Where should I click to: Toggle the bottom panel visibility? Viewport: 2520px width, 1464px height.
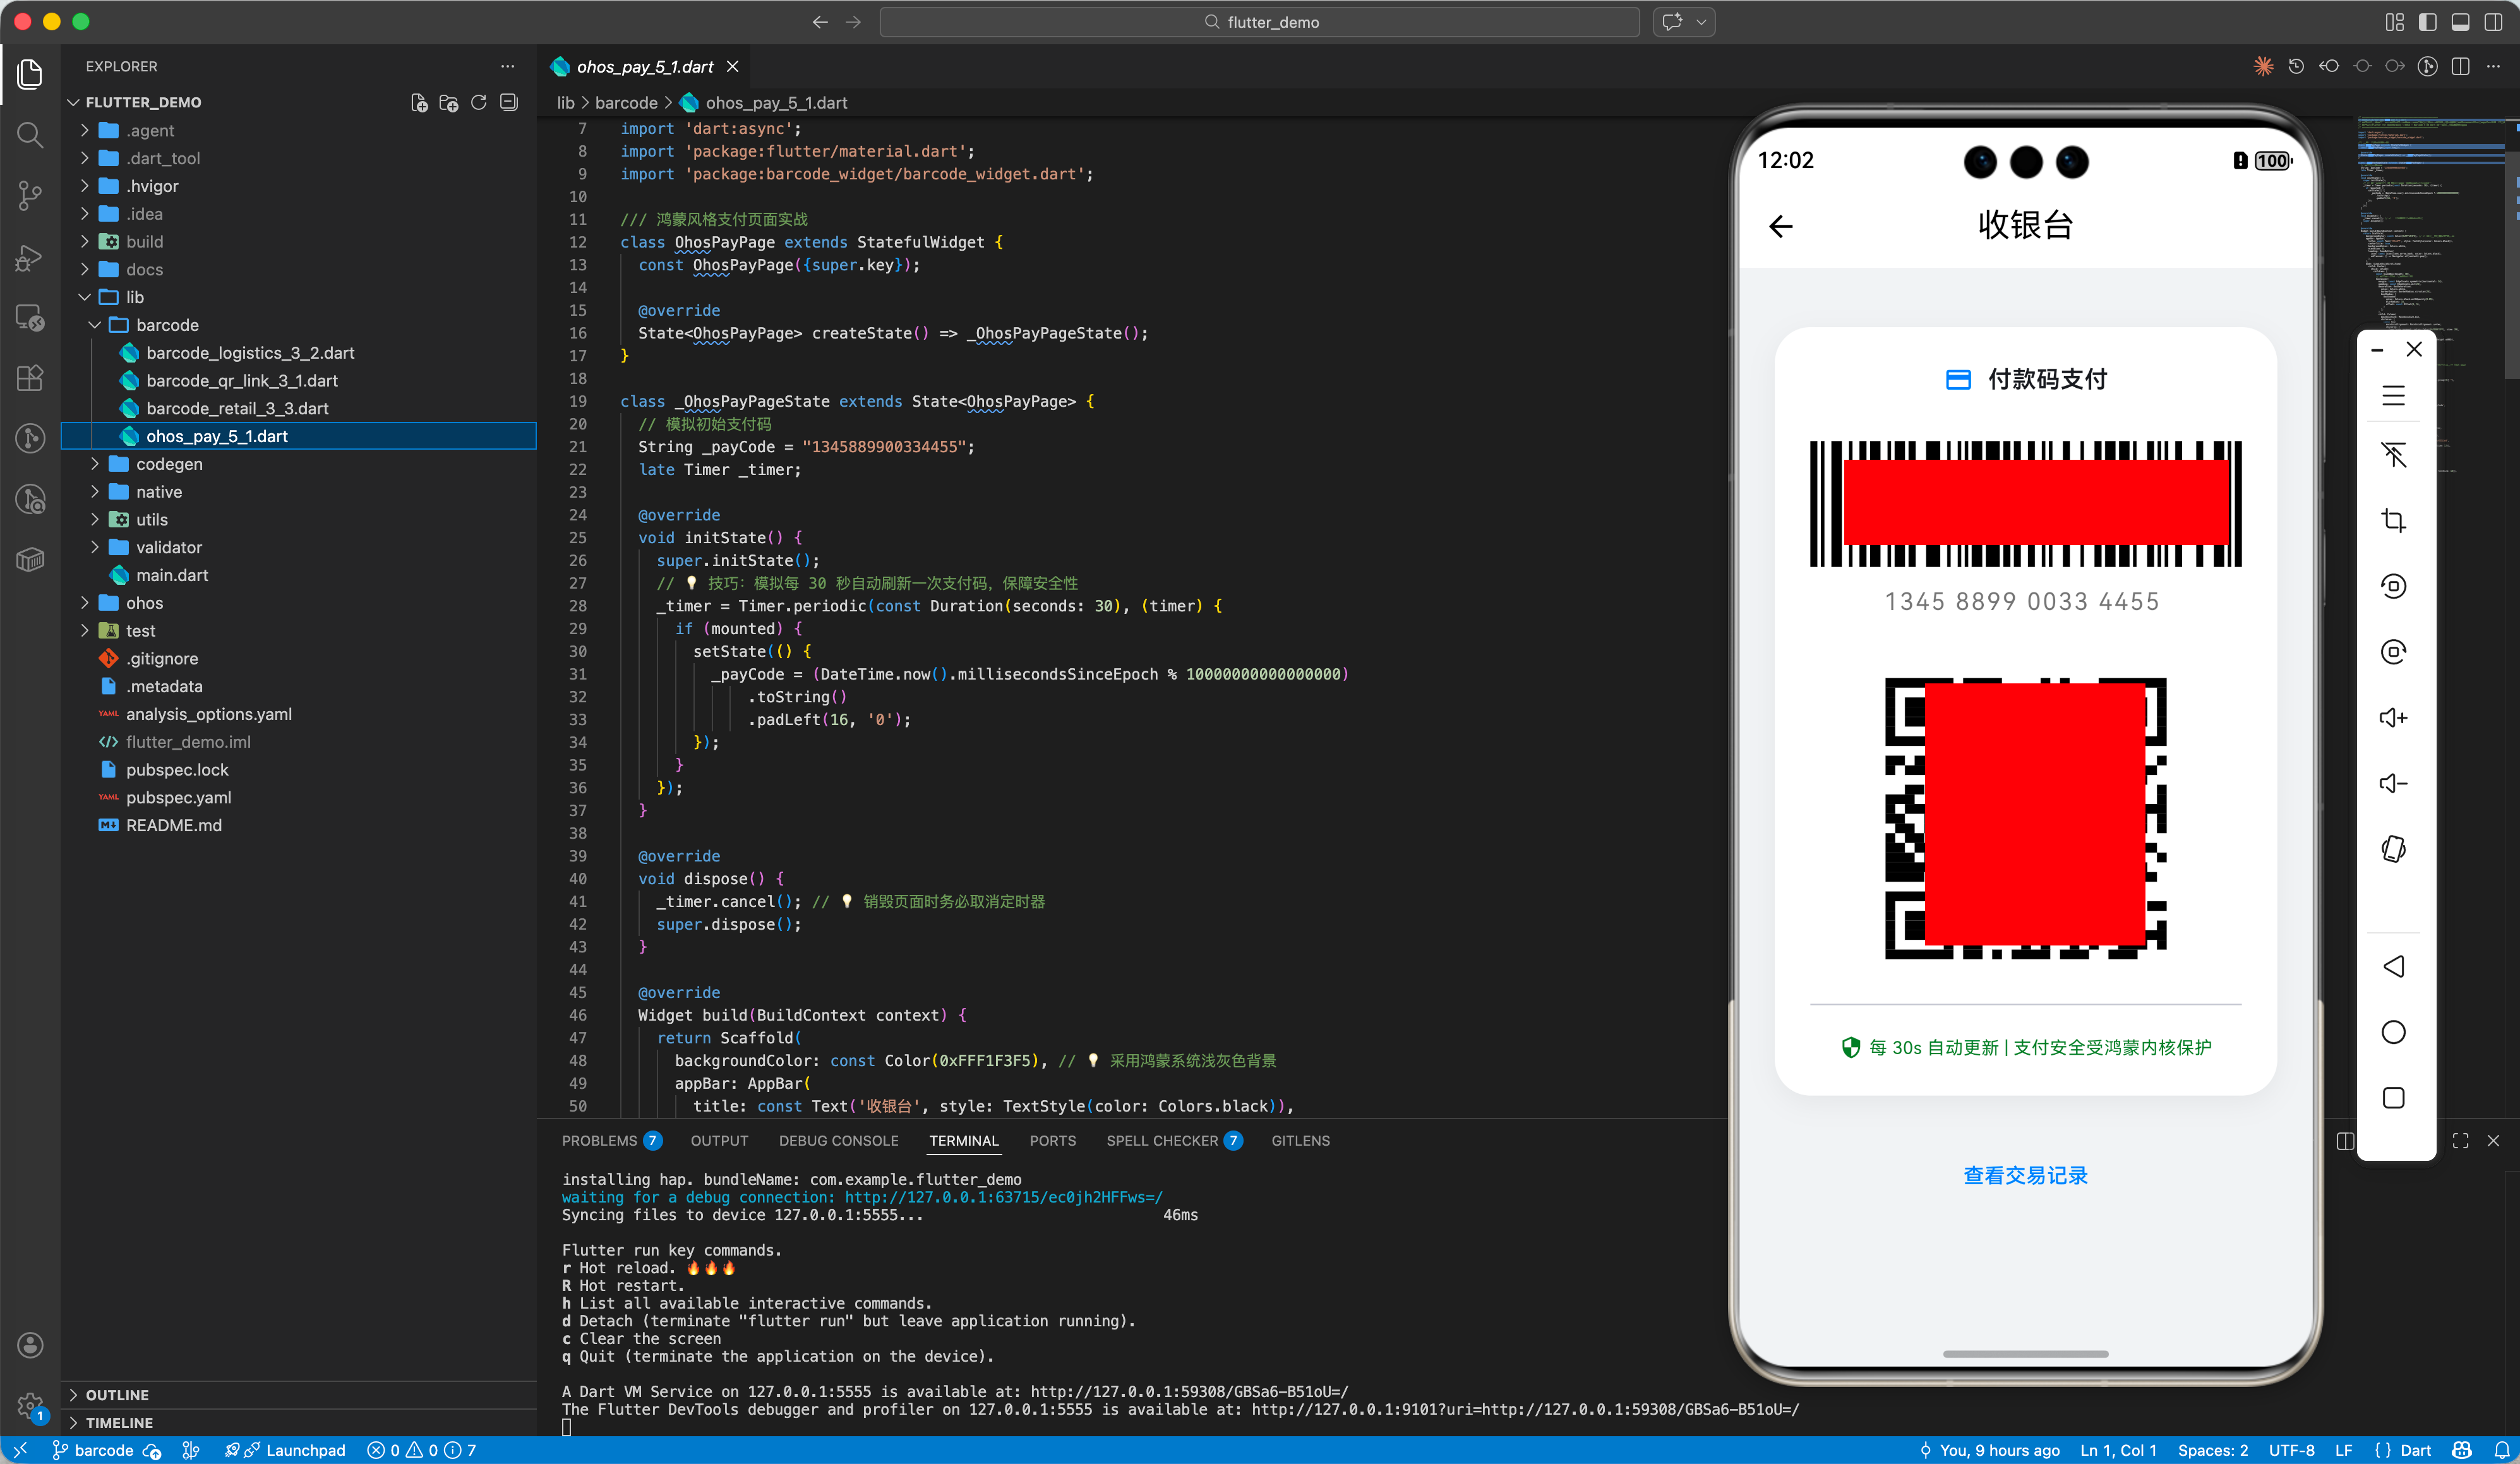2460,22
